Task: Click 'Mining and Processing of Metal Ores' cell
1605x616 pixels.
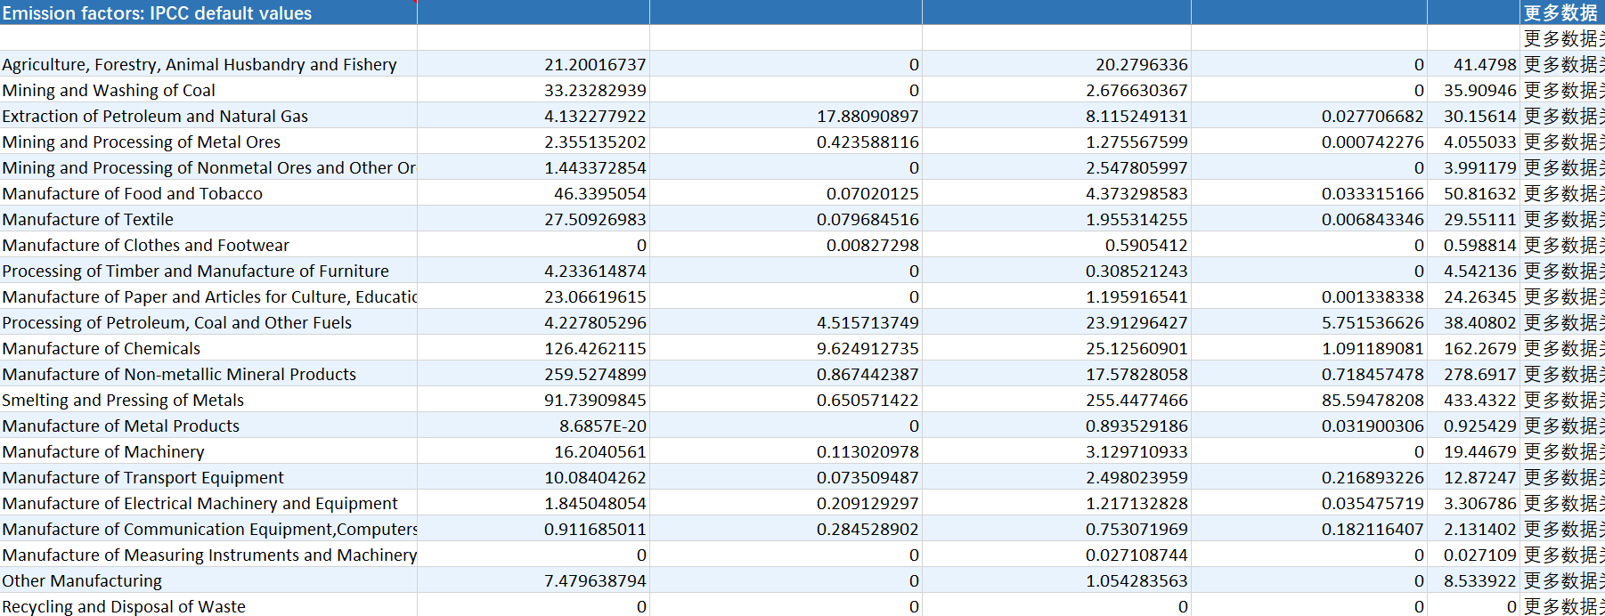Action: pyautogui.click(x=208, y=142)
